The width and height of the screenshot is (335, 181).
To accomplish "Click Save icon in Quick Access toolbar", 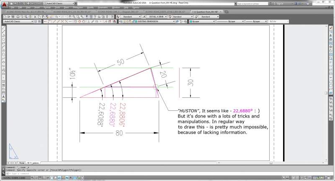I will click(x=20, y=3).
